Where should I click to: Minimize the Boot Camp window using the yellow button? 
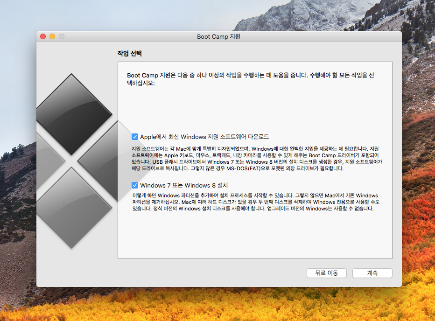coord(52,36)
